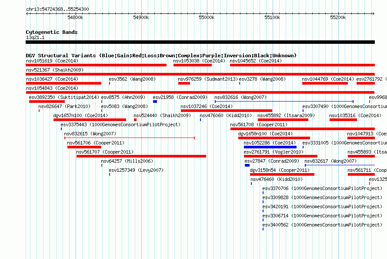
Task: Click the black 13q21.1 cytogenetic band bar
Action: point(200,42)
